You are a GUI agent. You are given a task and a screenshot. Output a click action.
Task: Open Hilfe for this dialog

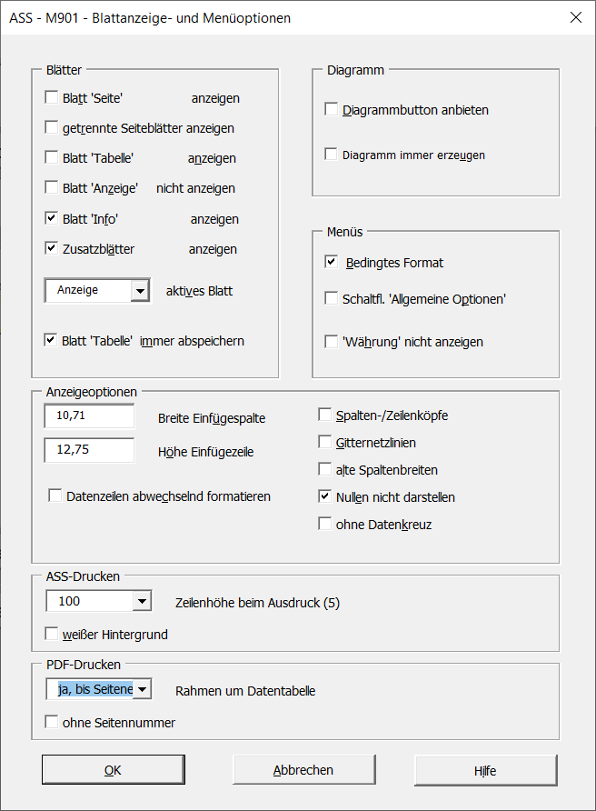485,770
